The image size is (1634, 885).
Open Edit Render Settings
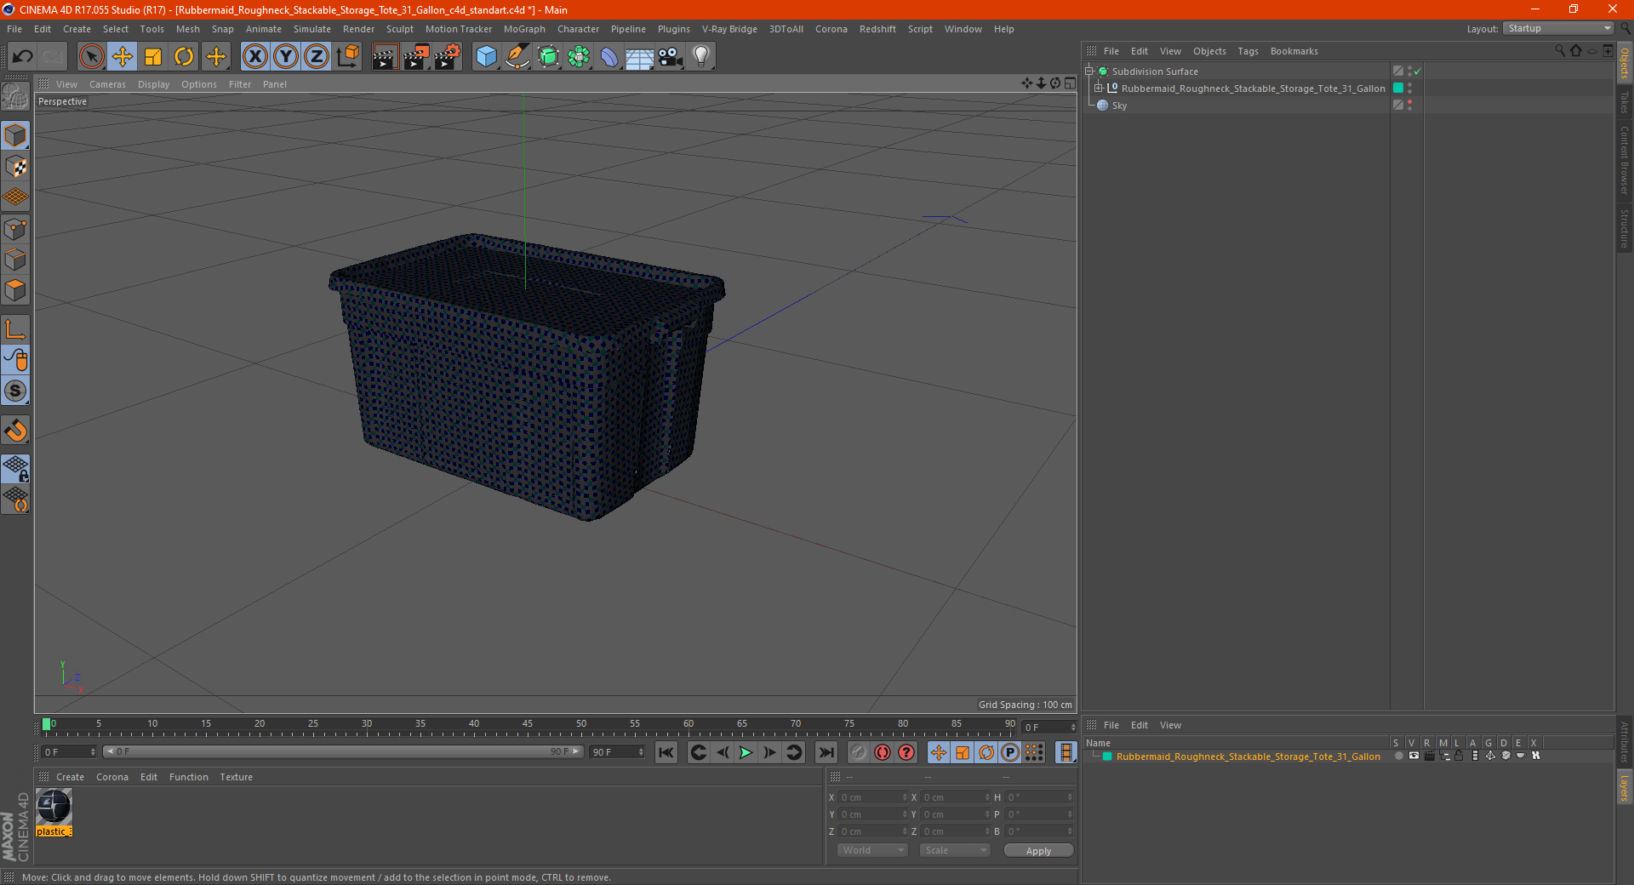pyautogui.click(x=448, y=57)
